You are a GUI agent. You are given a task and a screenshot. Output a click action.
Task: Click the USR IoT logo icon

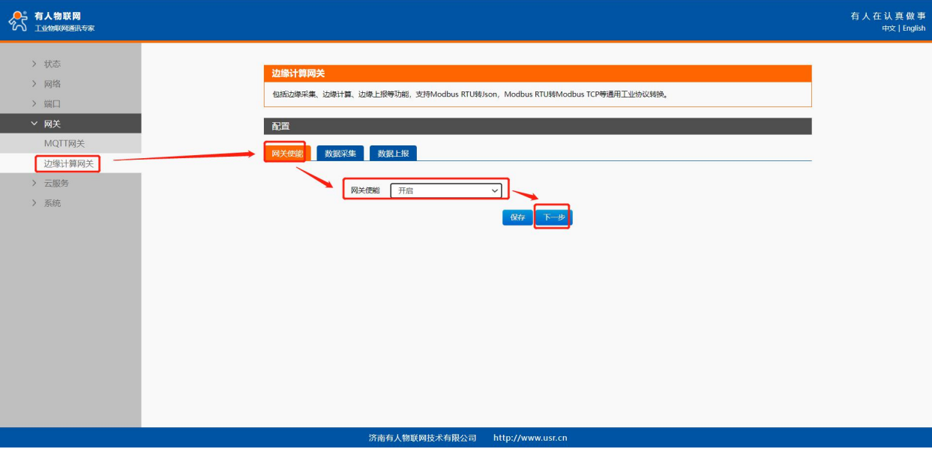(18, 21)
